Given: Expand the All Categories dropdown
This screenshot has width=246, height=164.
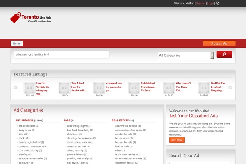Looking at the screenshot, I should (186, 55).
